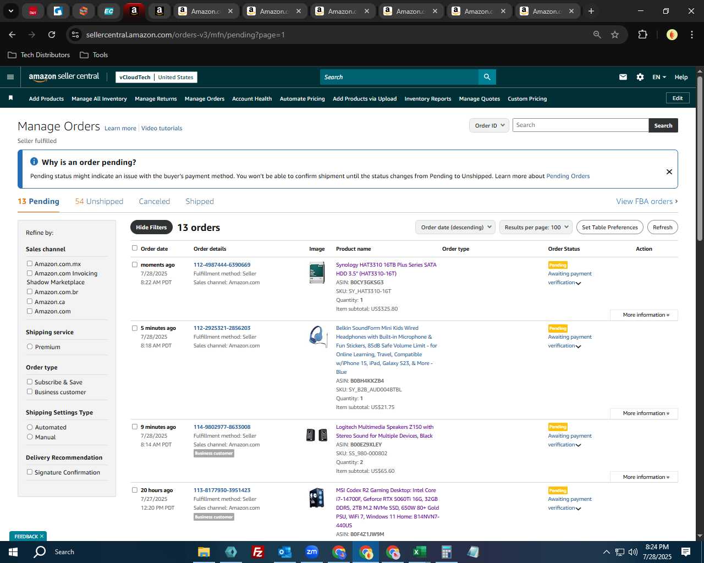The height and width of the screenshot is (563, 704).
Task: Open Excel from the taskbar
Action: [419, 552]
